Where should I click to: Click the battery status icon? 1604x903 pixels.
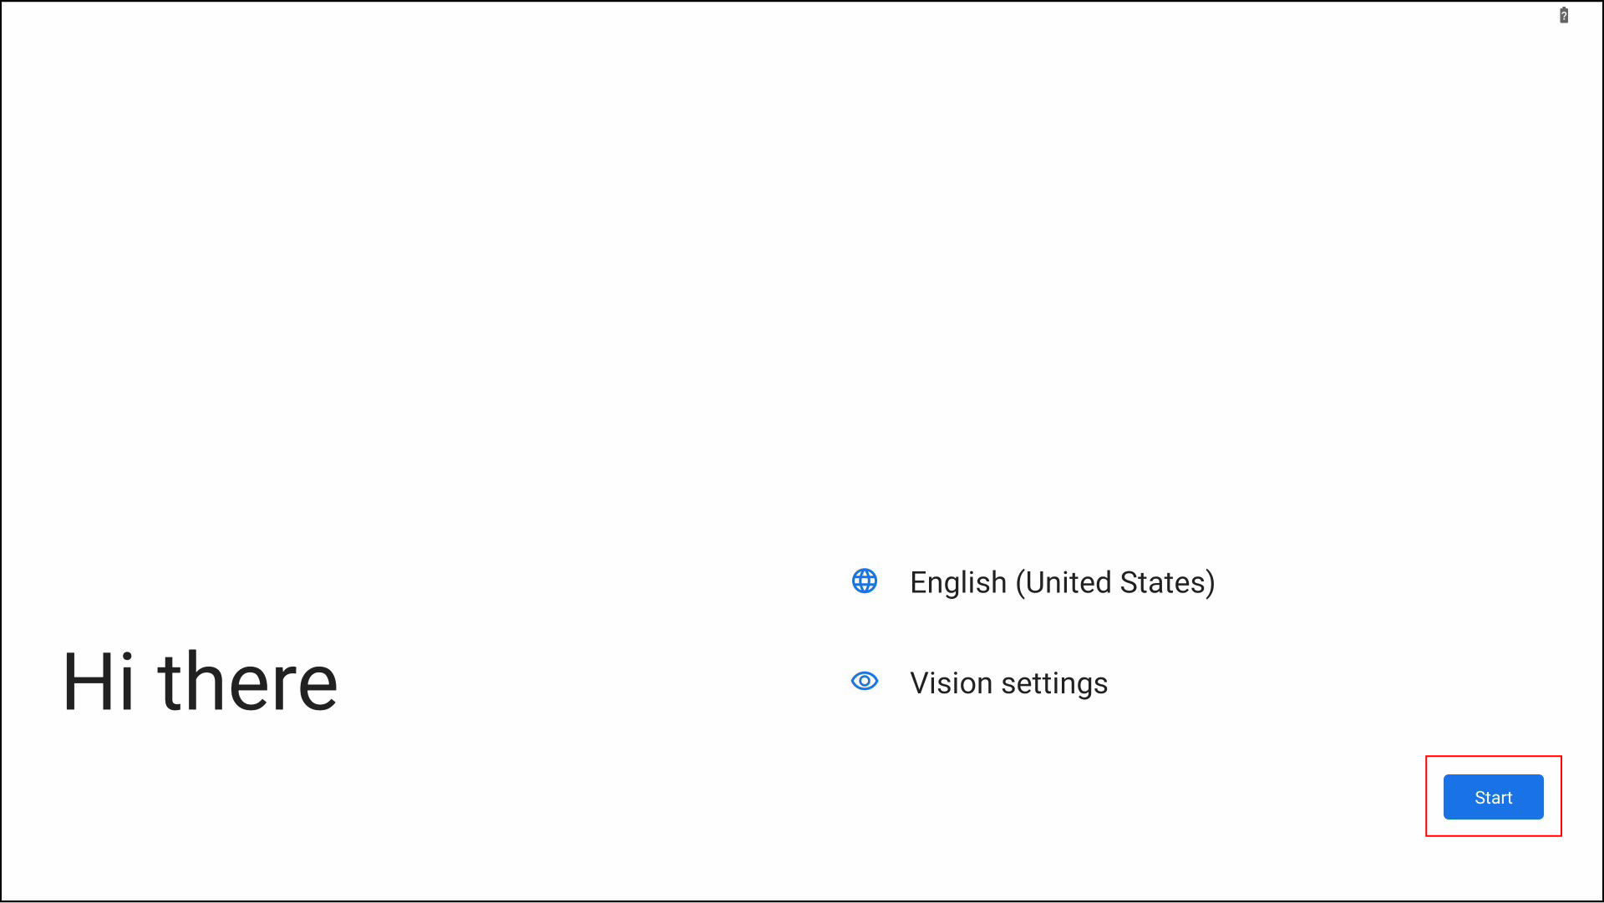click(x=1564, y=16)
